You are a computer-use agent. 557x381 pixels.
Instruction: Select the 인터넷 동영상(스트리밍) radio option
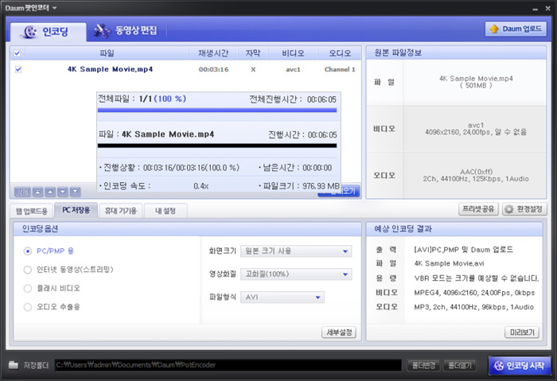(28, 270)
